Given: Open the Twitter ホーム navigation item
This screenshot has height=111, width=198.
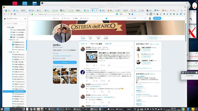Looking at the screenshot, I should tap(56, 18).
